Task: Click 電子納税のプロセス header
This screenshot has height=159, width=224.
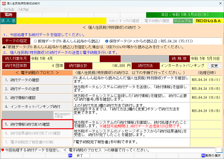Action: [x=37, y=73]
